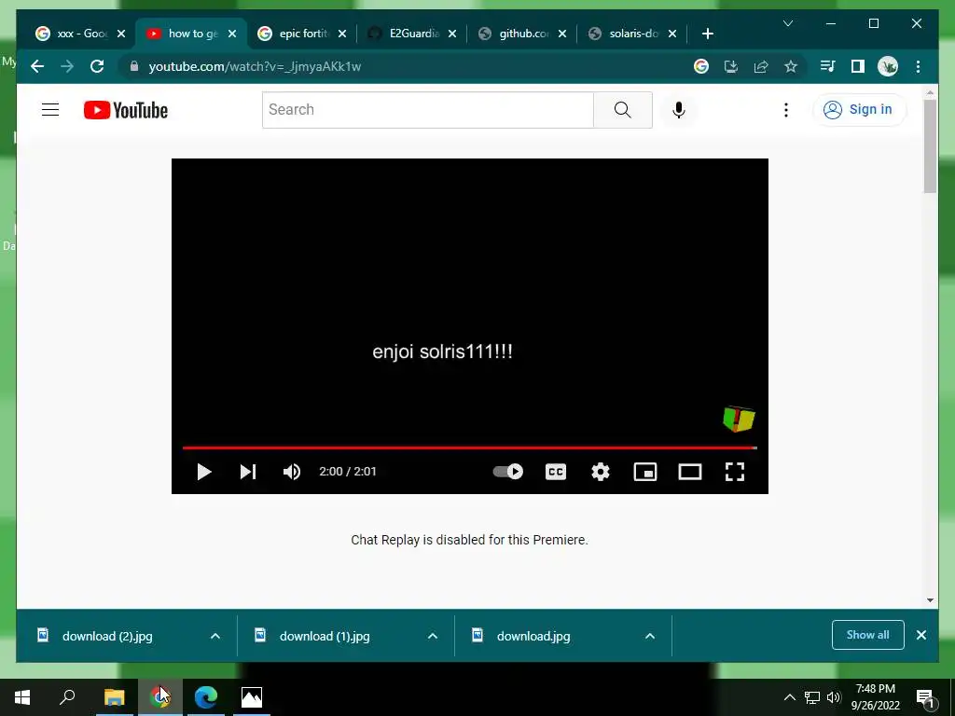Toggle closed captions CC
The height and width of the screenshot is (716, 955).
click(556, 472)
